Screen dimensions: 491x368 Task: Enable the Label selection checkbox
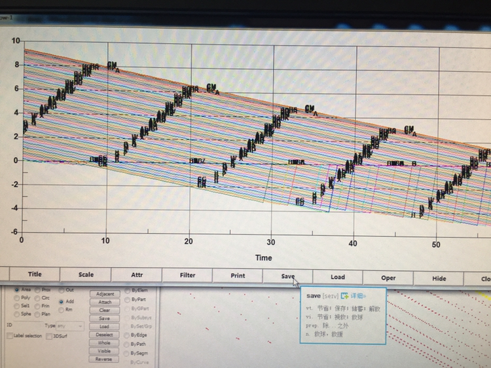click(x=10, y=336)
